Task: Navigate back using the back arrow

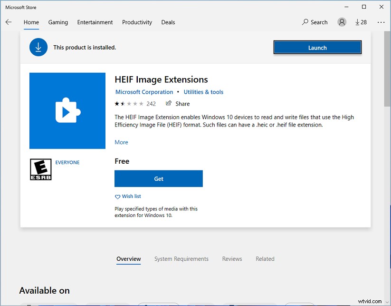Action: [x=9, y=22]
